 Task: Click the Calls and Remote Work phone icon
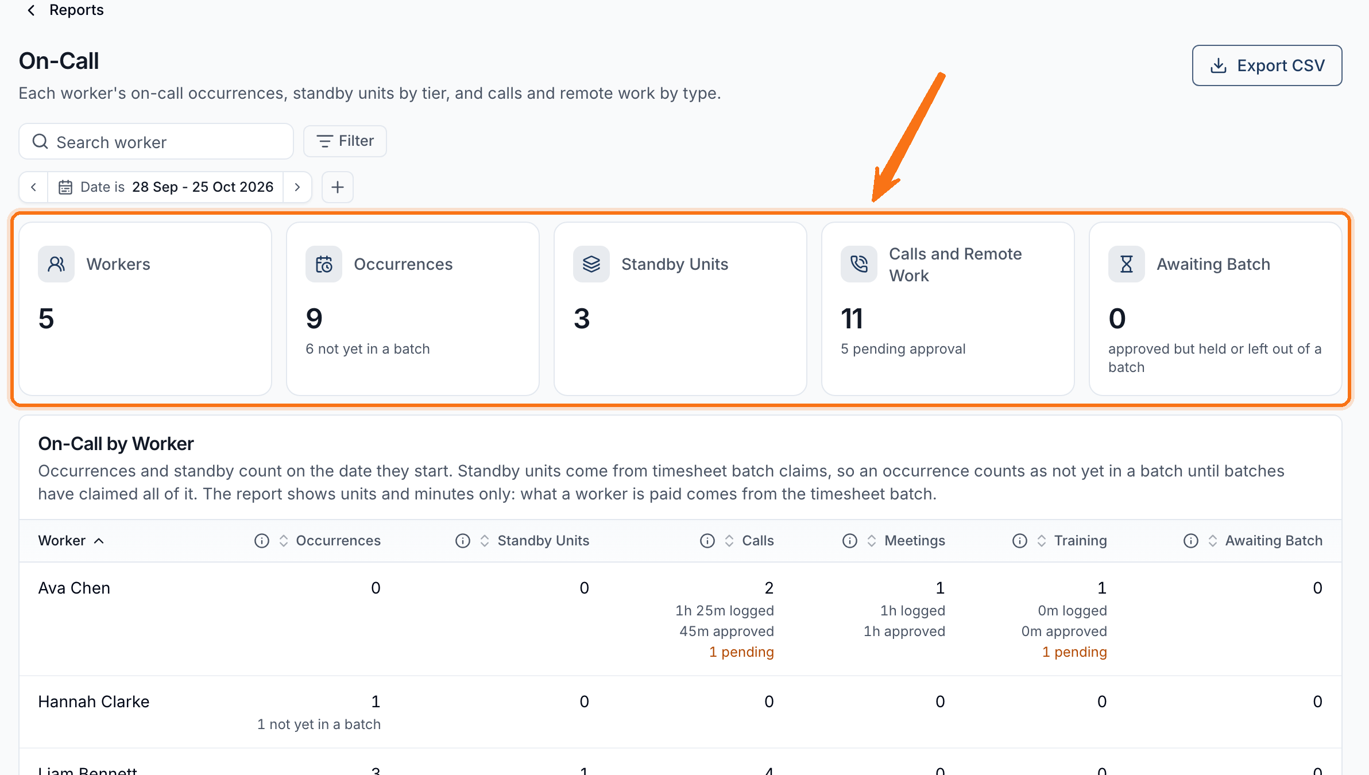pos(859,264)
